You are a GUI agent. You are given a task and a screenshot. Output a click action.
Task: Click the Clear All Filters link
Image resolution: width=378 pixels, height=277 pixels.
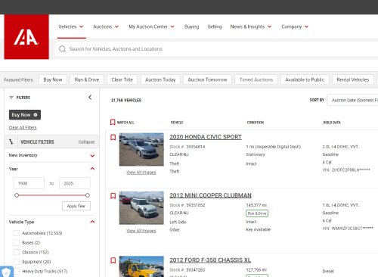23,128
